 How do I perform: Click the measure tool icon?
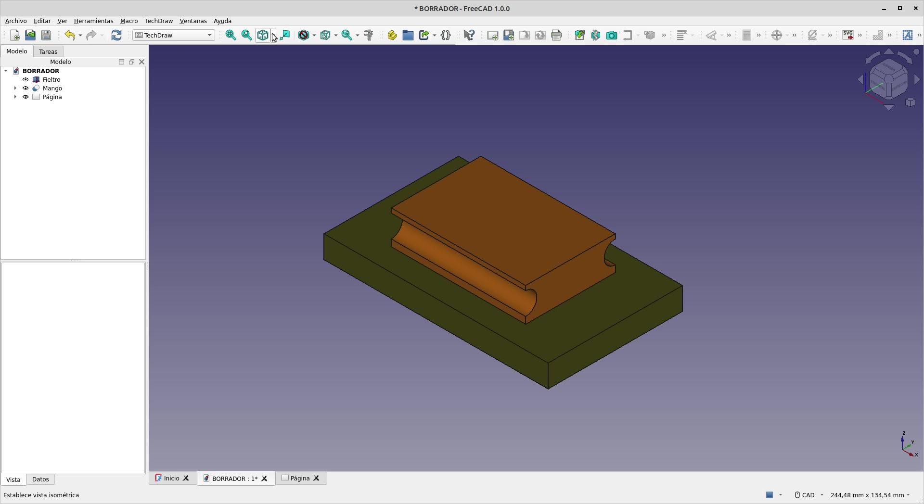click(x=369, y=35)
